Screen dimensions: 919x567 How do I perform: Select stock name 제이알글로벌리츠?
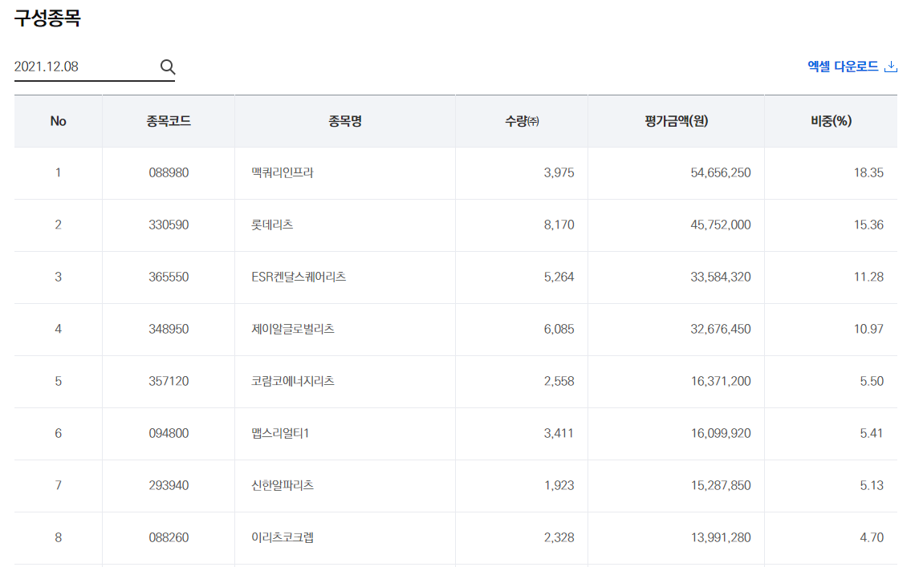[293, 329]
